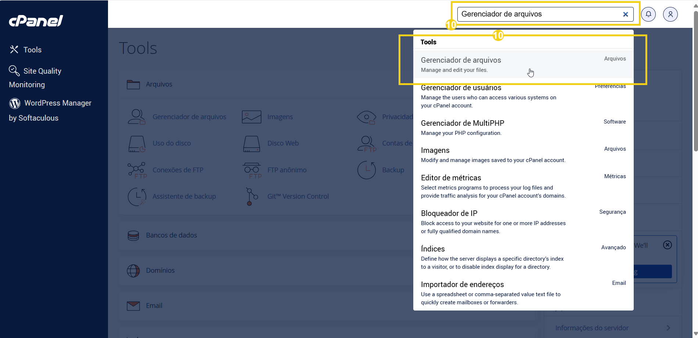Click the Email envelope icon
Image resolution: width=698 pixels, height=338 pixels.
133,306
